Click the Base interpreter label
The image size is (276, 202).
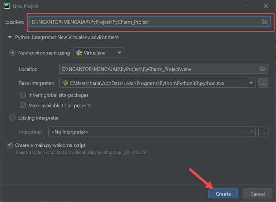coord(36,83)
